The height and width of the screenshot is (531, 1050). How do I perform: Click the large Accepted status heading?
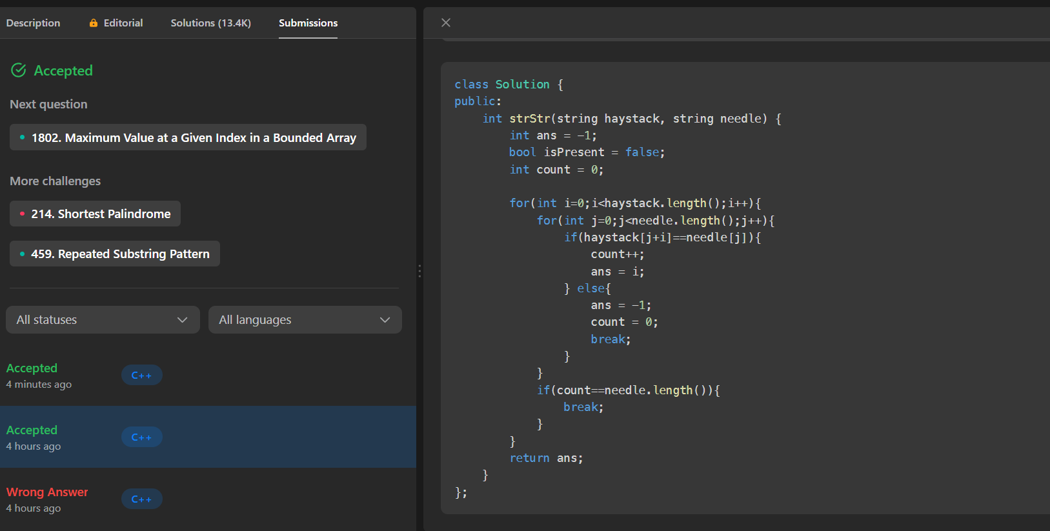tap(63, 70)
